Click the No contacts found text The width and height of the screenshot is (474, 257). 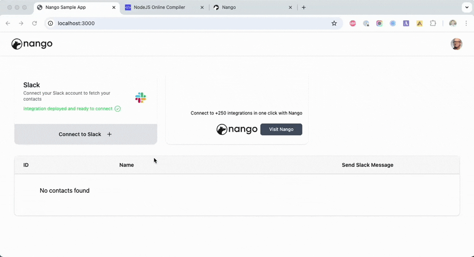pyautogui.click(x=64, y=190)
